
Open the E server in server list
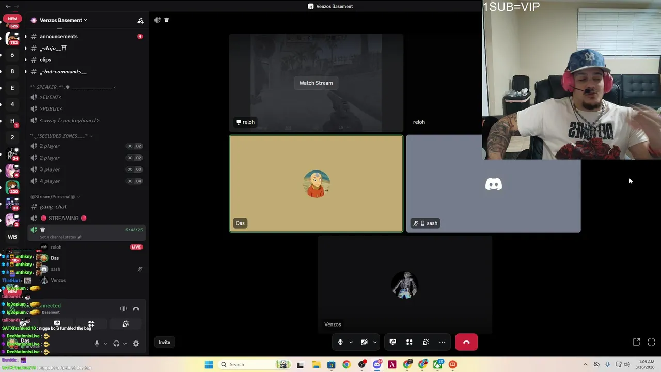[x=12, y=88]
